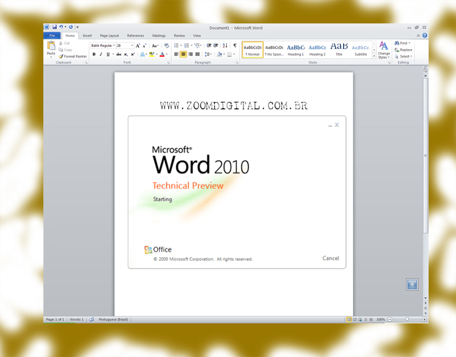Click the red Font Color button
456x357 pixels.
click(x=162, y=54)
